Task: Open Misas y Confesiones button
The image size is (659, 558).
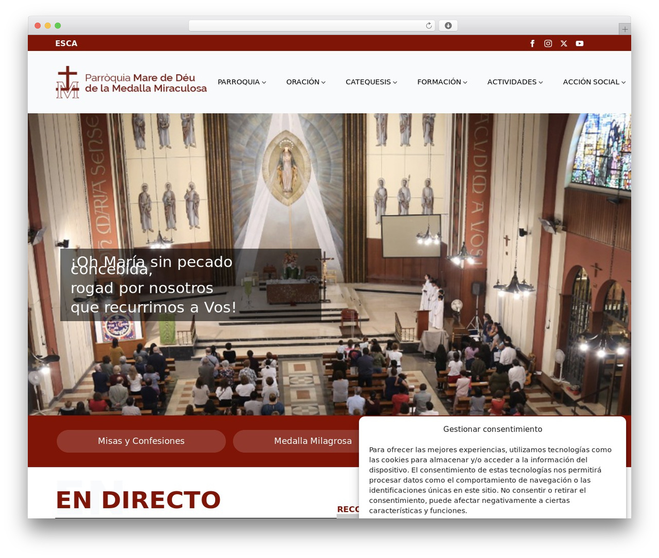Action: (141, 441)
